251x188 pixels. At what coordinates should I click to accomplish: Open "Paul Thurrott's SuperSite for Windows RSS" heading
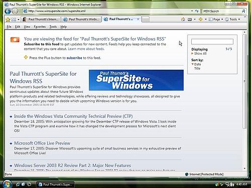pyautogui.click(x=43, y=77)
